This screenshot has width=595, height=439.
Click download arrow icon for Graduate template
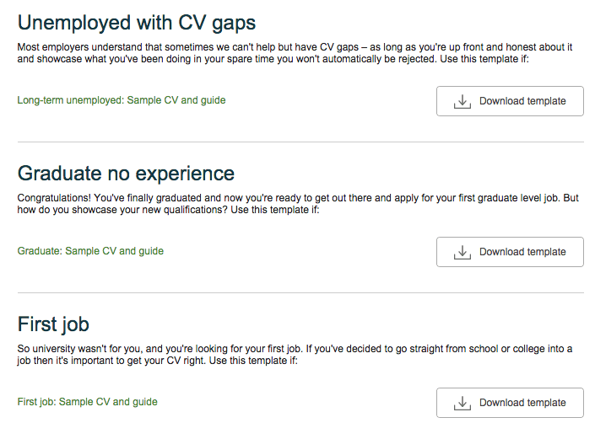pos(462,252)
